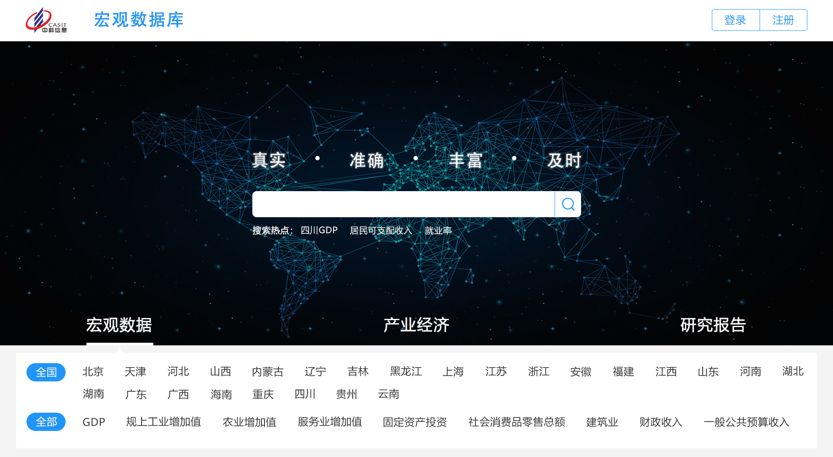833x457 pixels.
Task: Click hot search term 居民可支配收入
Action: pos(381,230)
